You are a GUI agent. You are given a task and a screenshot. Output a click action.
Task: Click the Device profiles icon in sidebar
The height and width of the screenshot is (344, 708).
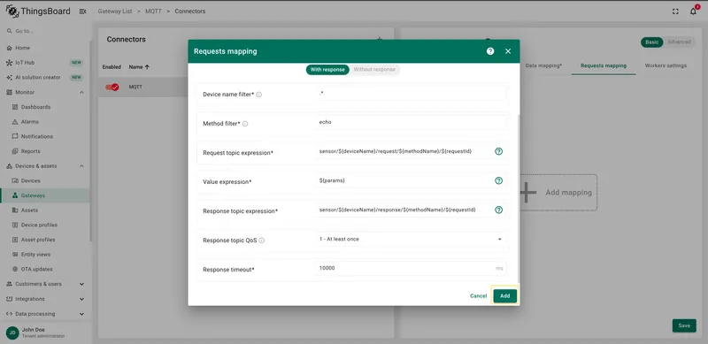click(15, 225)
